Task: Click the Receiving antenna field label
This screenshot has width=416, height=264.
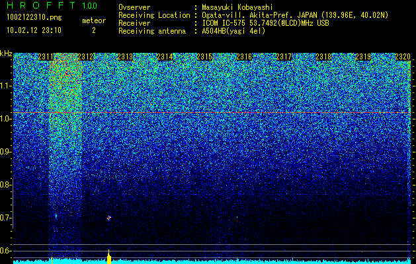Action: (152, 31)
